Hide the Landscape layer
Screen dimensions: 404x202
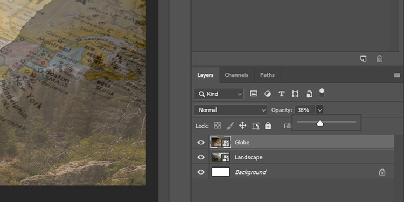[201, 157]
